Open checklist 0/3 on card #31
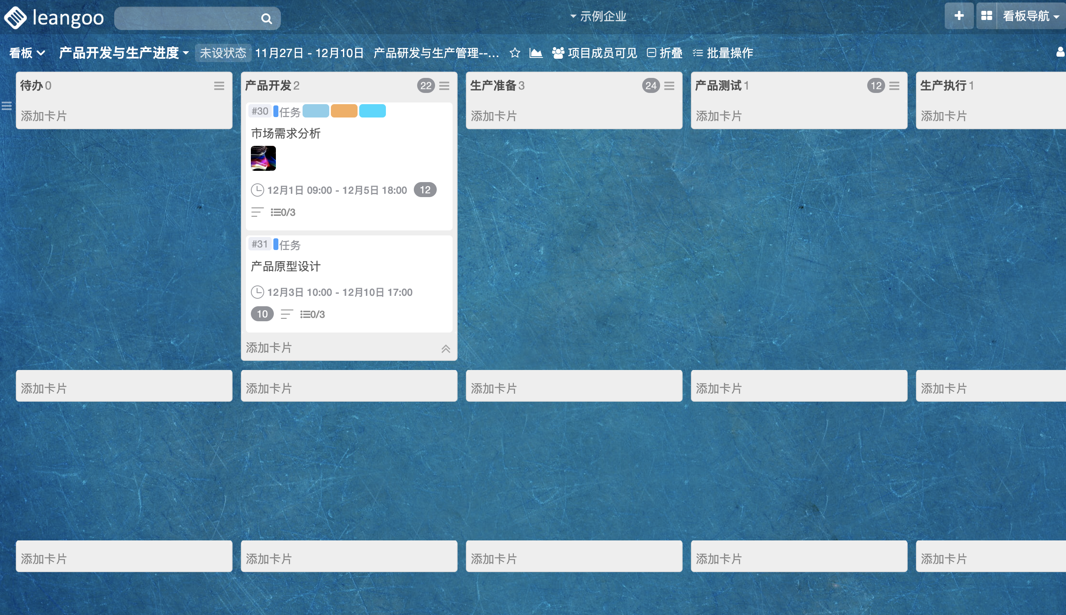This screenshot has height=615, width=1066. [x=313, y=314]
